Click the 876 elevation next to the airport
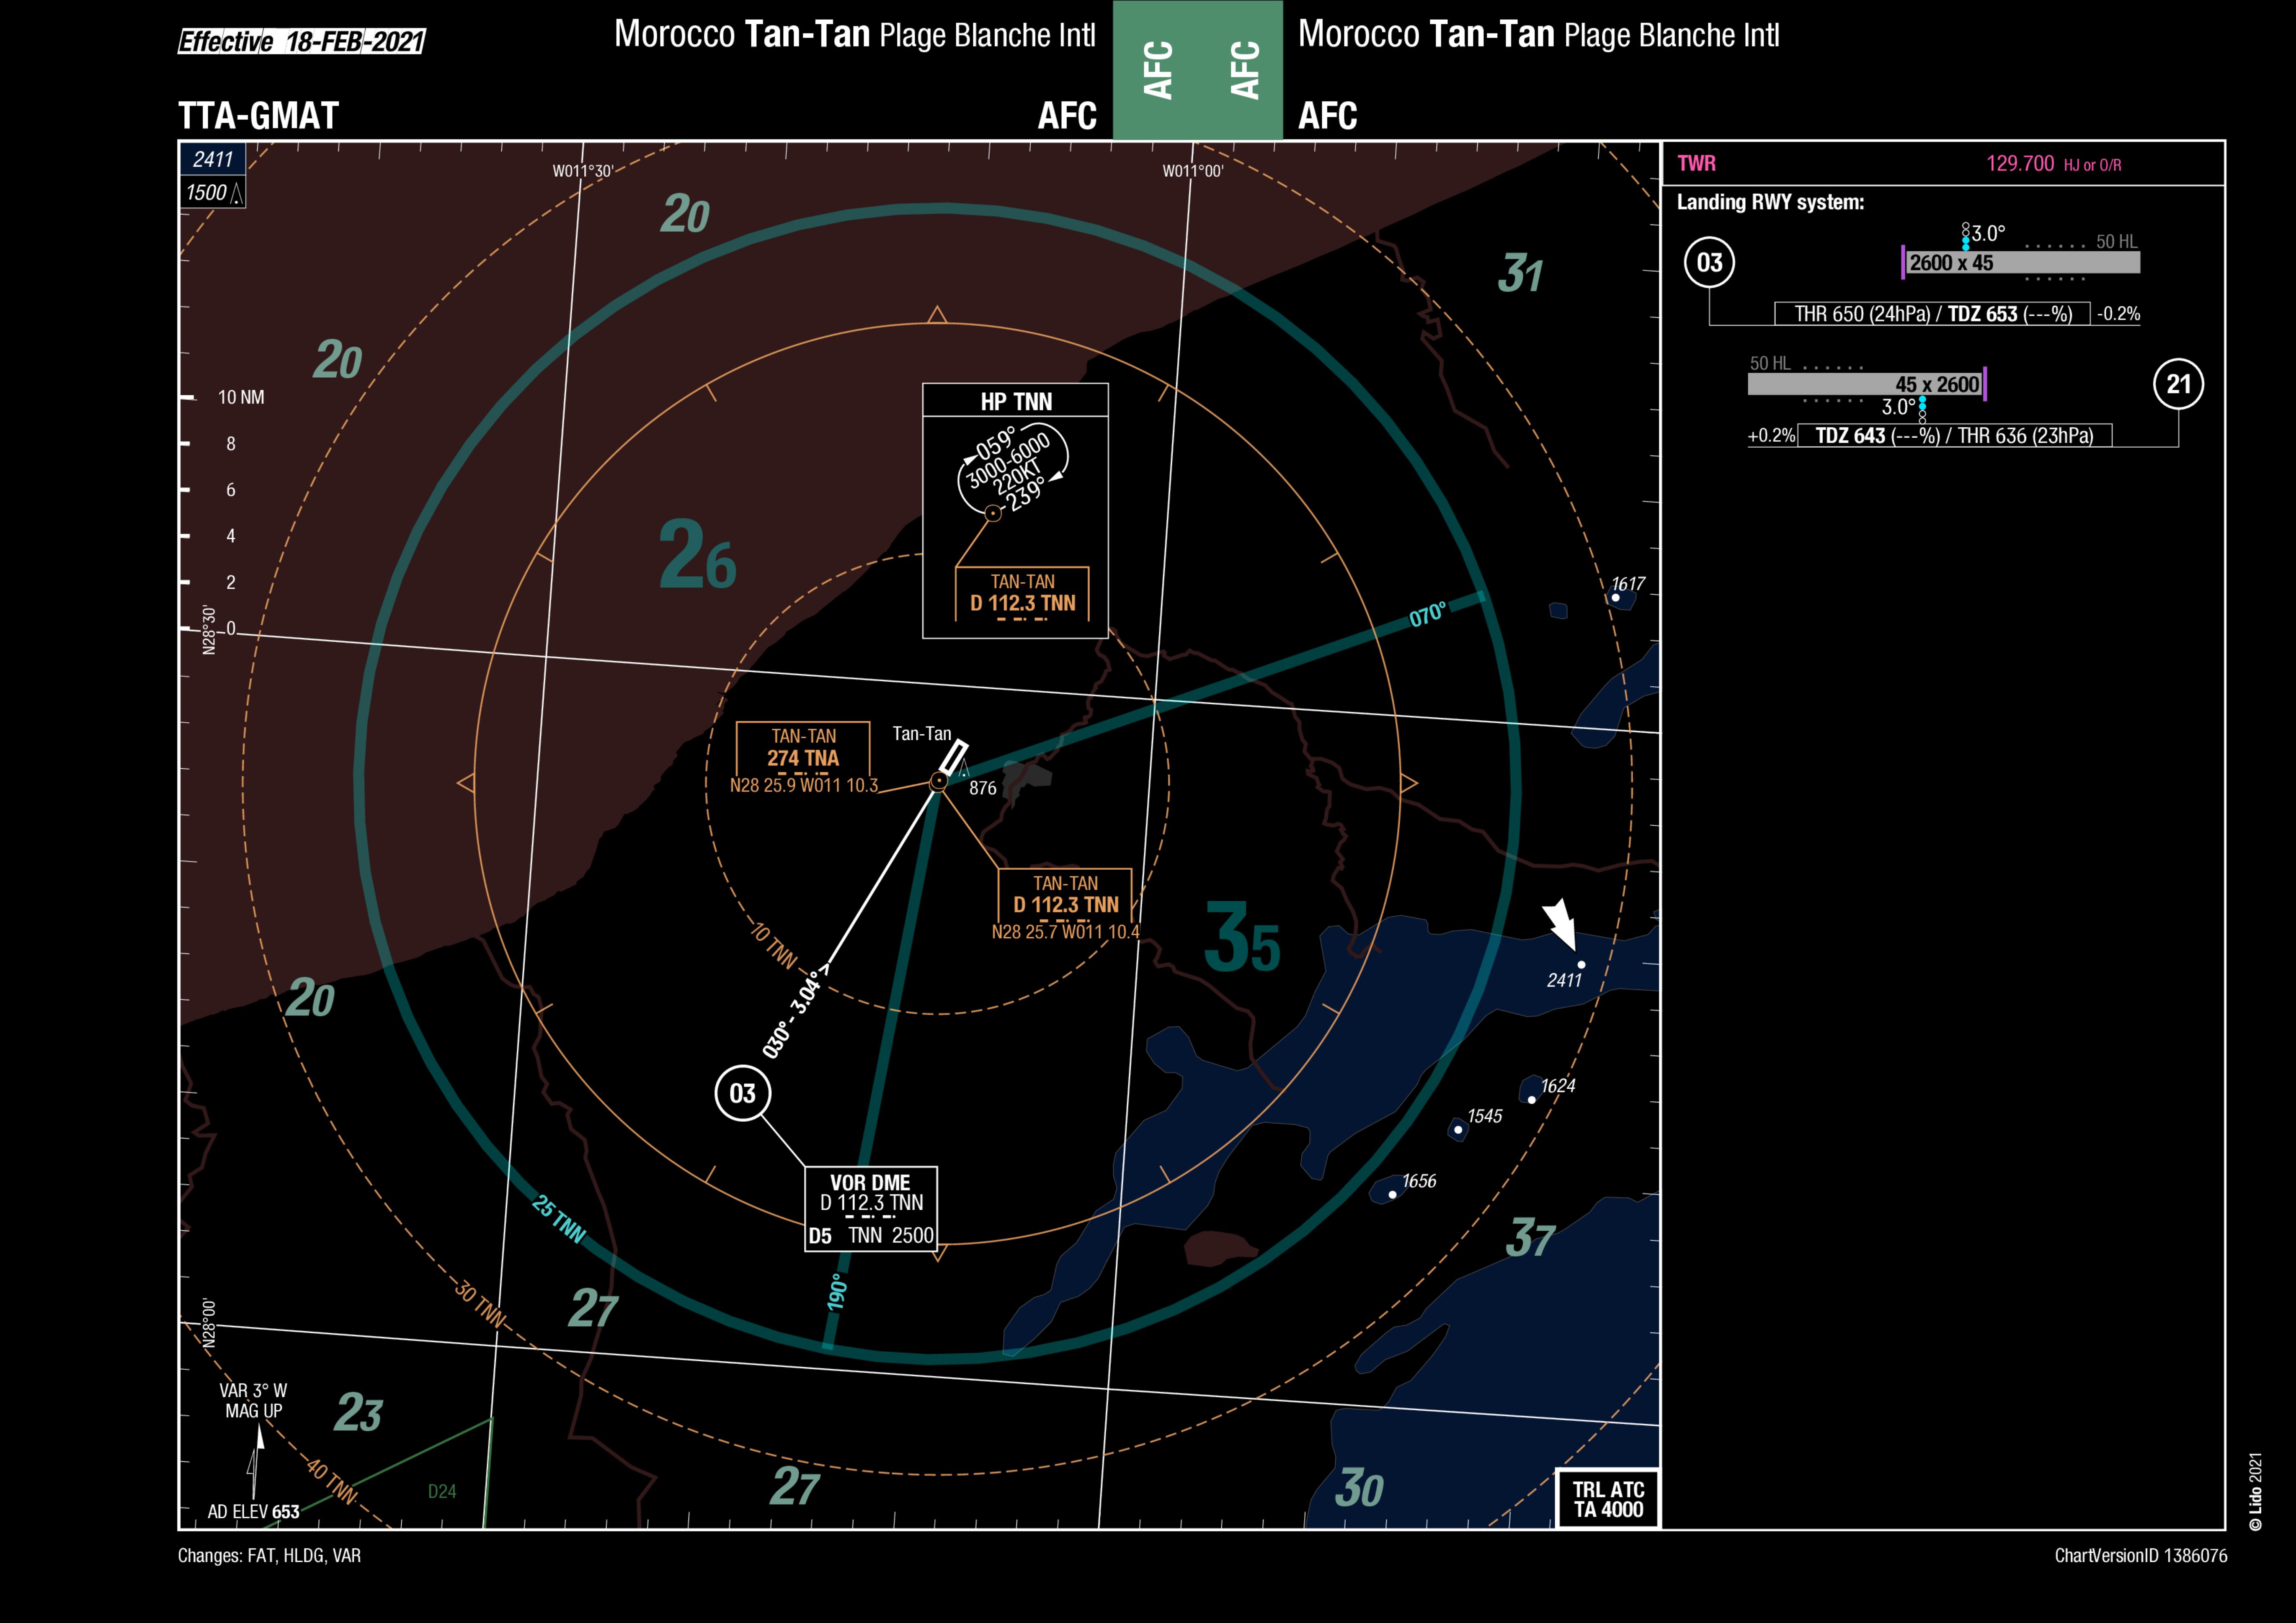Image resolution: width=2296 pixels, height=1623 pixels. click(x=983, y=788)
